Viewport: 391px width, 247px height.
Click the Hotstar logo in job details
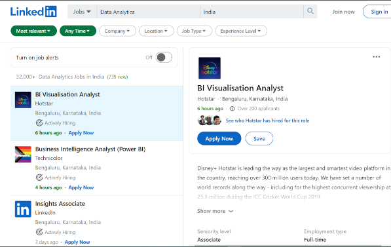(x=210, y=68)
